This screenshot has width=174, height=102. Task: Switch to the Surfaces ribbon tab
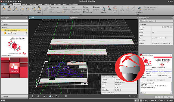(24, 4)
